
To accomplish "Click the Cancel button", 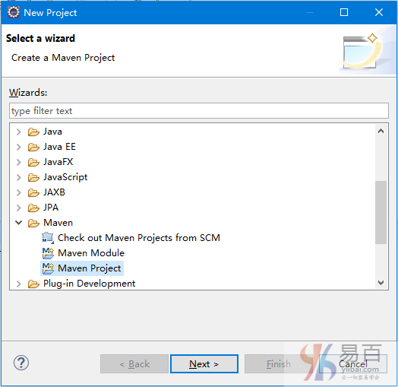I will (353, 364).
